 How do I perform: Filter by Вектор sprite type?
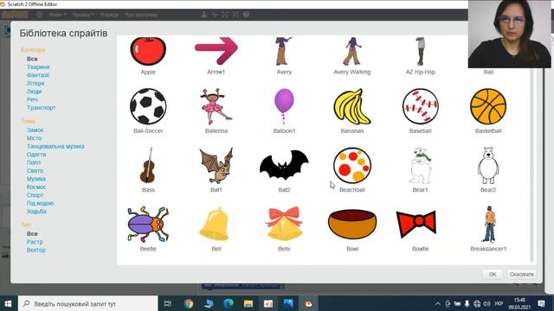36,250
